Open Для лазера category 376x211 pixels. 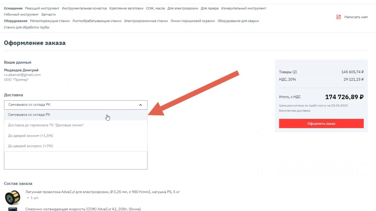point(210,8)
